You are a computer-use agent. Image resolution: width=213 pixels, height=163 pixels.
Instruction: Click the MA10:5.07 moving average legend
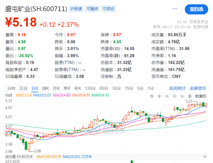click(x=42, y=95)
